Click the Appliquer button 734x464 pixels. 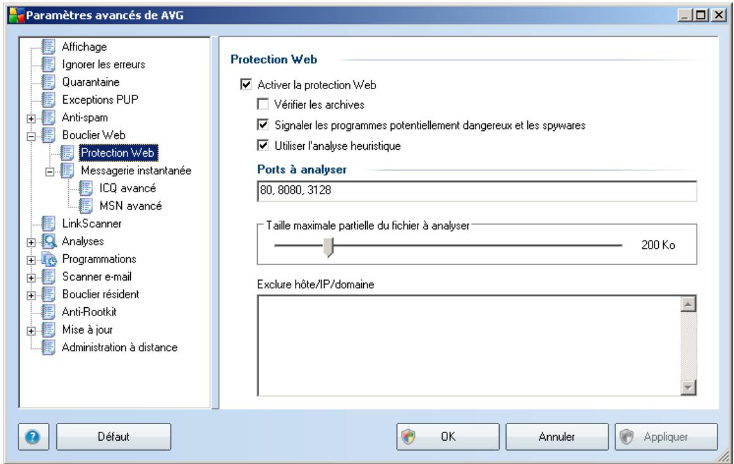[666, 437]
